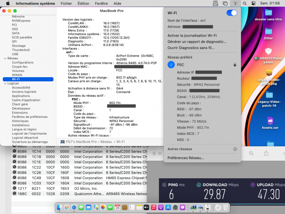Select Assets.car file on desktop

[270, 123]
